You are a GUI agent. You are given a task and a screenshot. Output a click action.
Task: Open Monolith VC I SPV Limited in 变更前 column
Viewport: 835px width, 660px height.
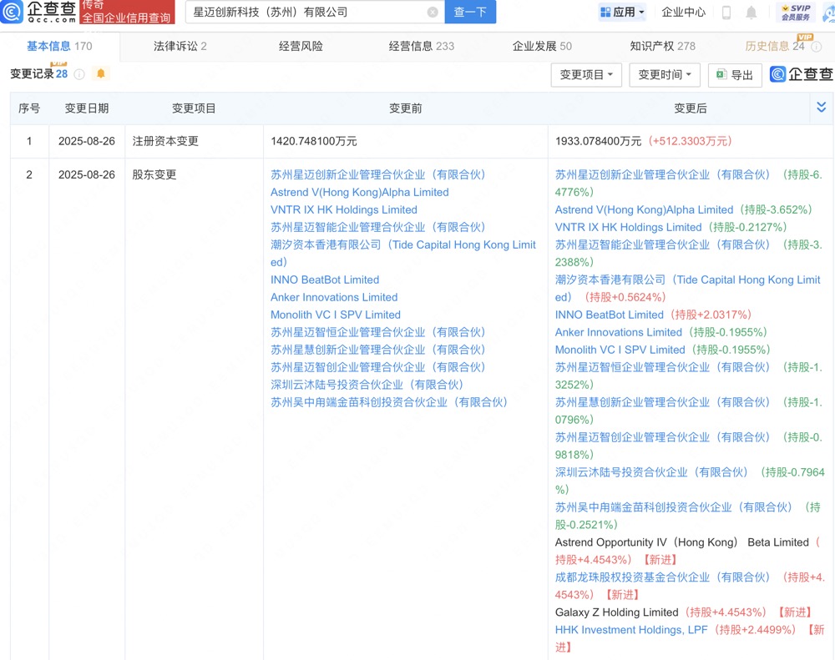336,315
